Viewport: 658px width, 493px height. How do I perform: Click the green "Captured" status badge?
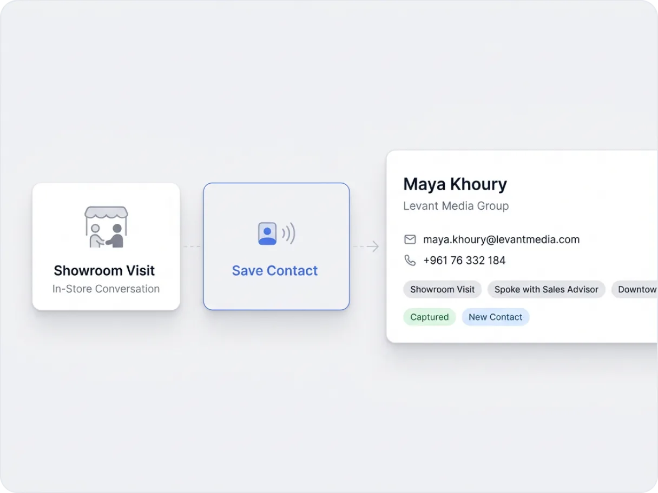[x=429, y=317]
